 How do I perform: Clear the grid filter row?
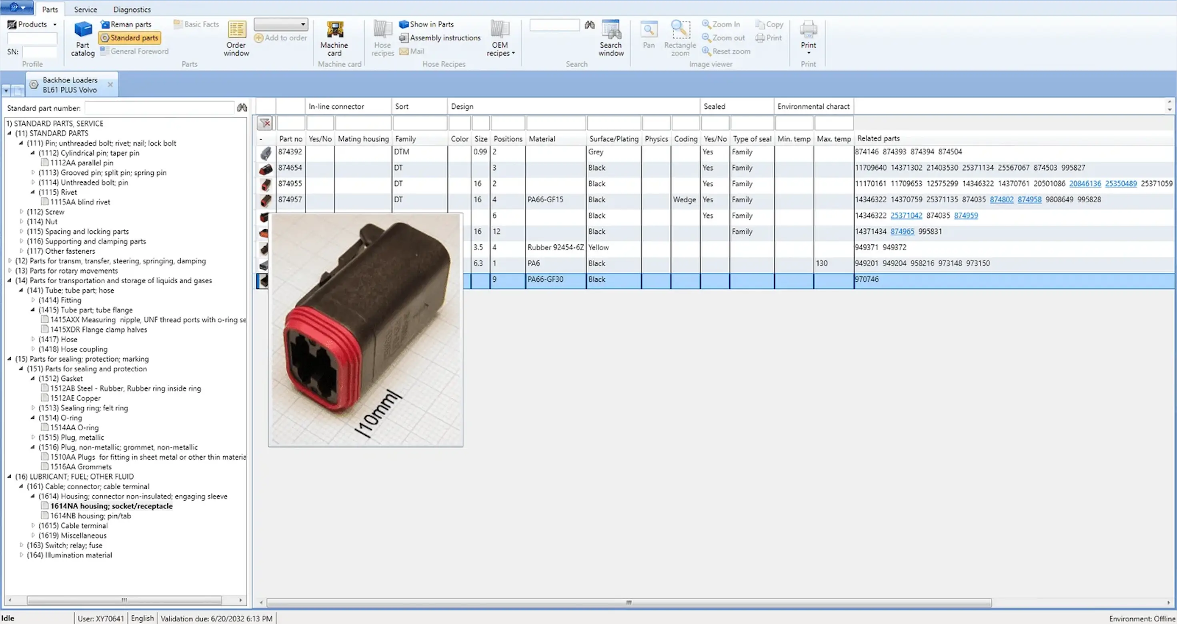tap(264, 123)
